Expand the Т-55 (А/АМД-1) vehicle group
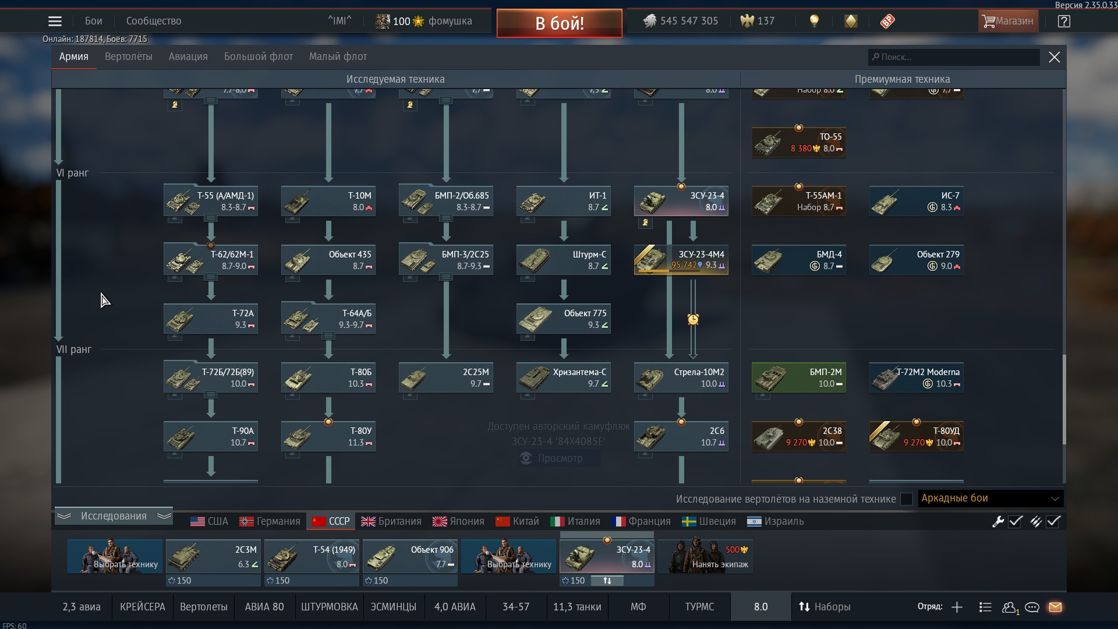The height and width of the screenshot is (629, 1118). pyautogui.click(x=211, y=218)
